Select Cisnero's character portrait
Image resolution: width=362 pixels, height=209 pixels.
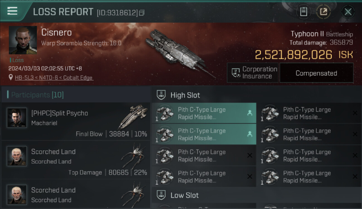click(23, 40)
